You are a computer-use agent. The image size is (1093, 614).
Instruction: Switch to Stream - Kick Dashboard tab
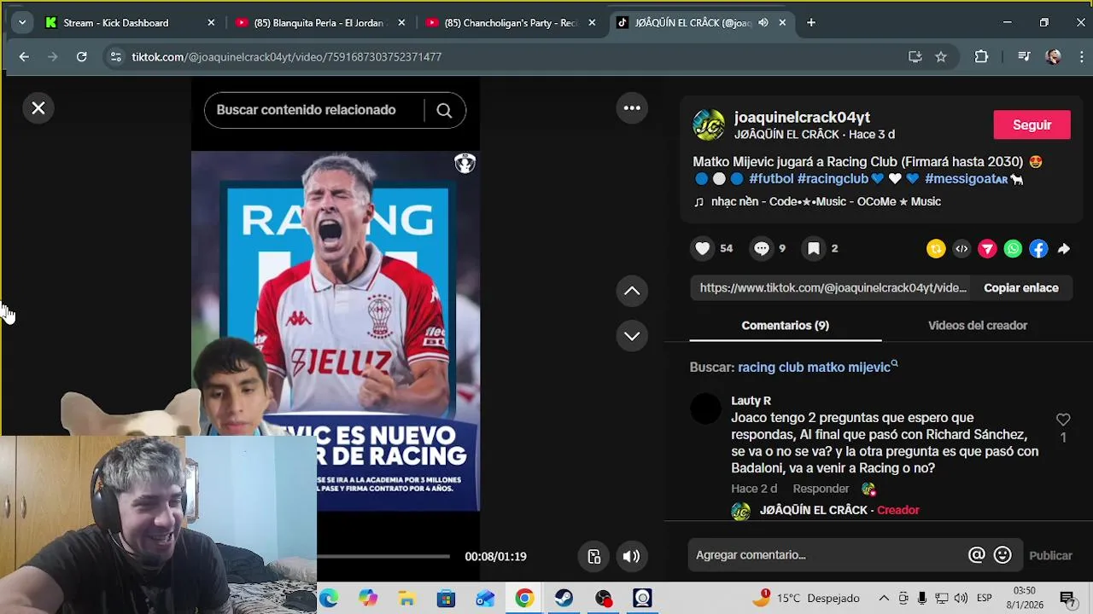pyautogui.click(x=130, y=23)
